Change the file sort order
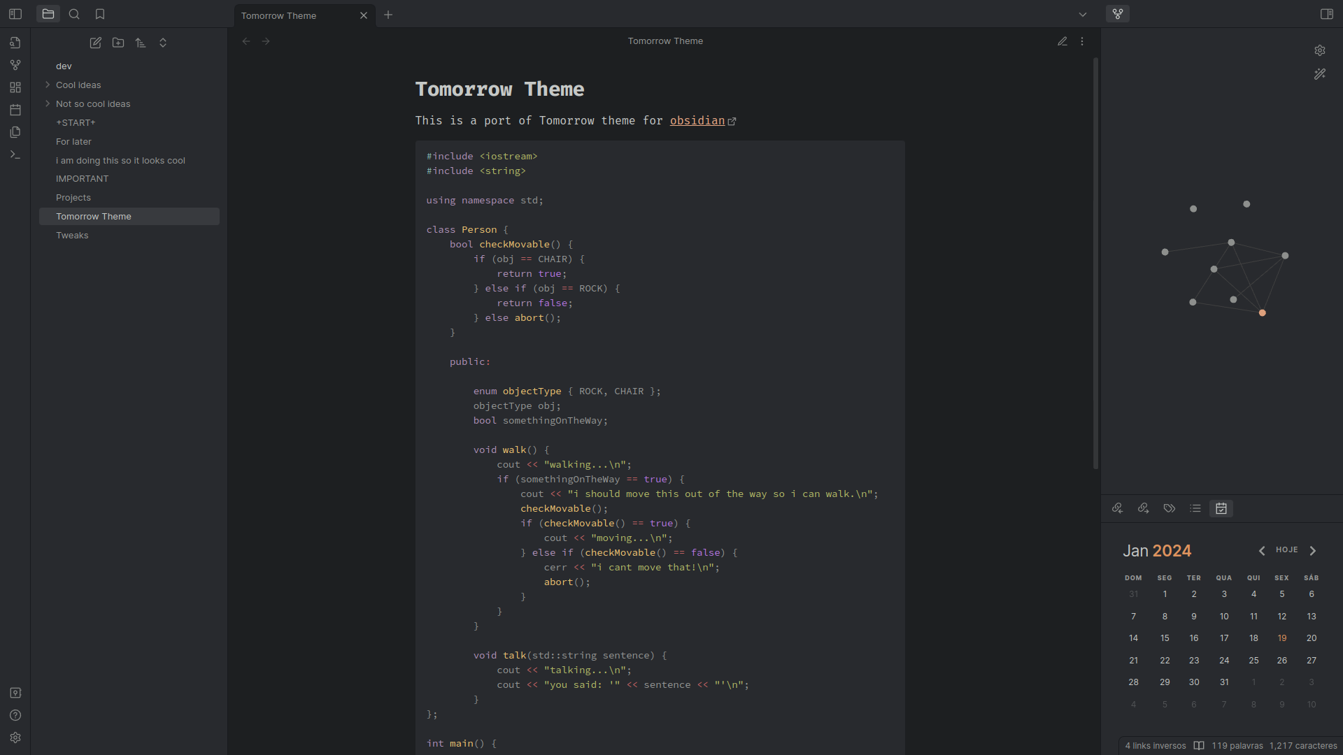Image resolution: width=1343 pixels, height=755 pixels. pyautogui.click(x=141, y=43)
